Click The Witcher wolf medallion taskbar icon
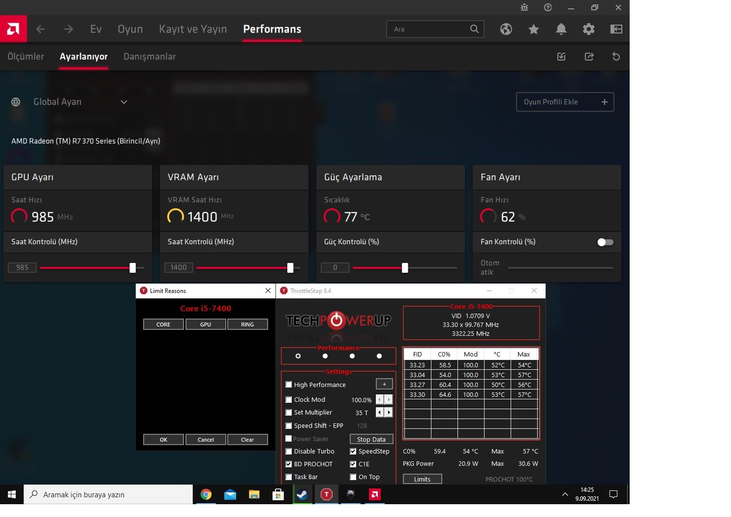This screenshot has height=517, width=731. tap(351, 494)
